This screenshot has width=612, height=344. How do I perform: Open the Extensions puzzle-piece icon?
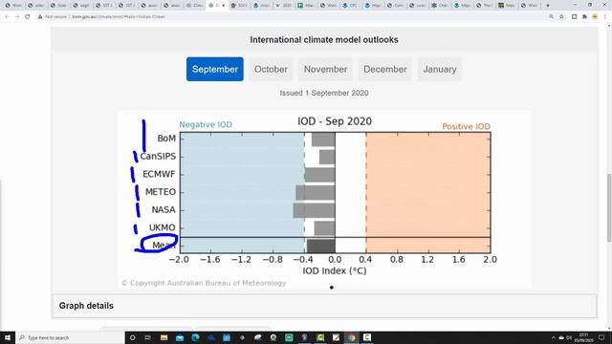coord(584,17)
